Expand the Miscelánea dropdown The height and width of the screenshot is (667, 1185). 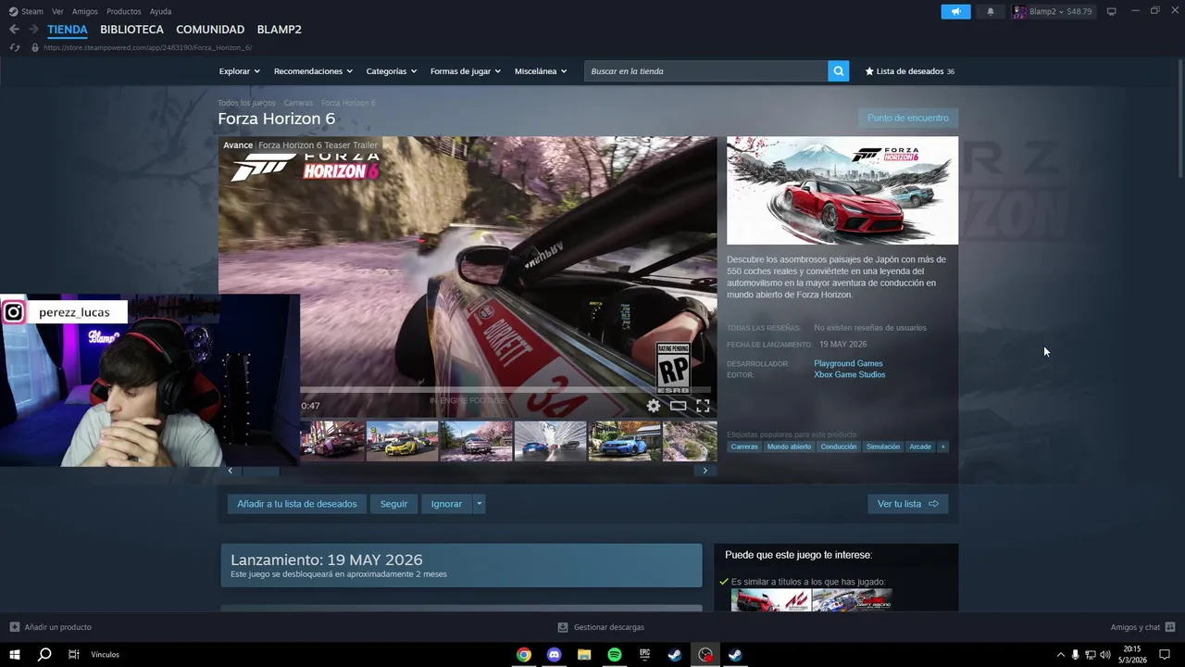click(x=541, y=71)
